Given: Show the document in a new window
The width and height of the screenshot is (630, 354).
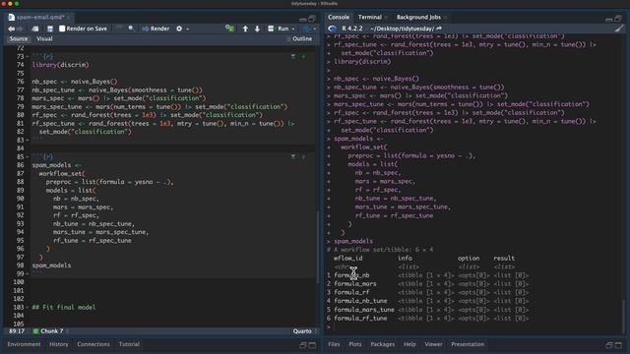Looking at the screenshot, I should [35, 29].
